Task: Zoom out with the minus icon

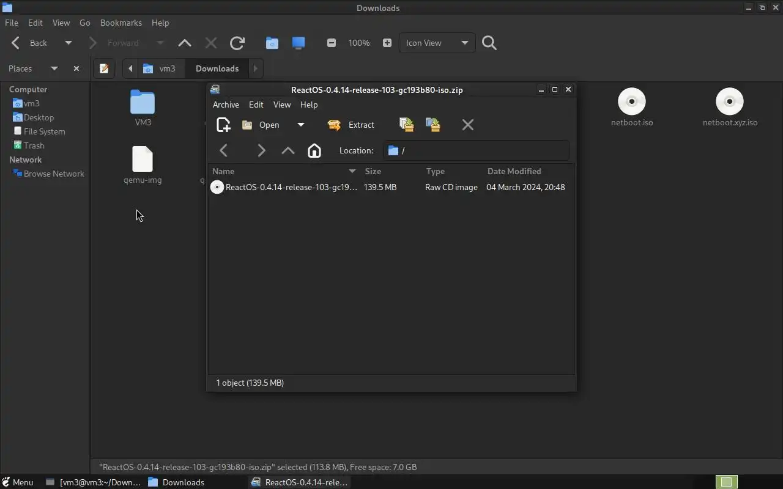Action: pyautogui.click(x=332, y=43)
